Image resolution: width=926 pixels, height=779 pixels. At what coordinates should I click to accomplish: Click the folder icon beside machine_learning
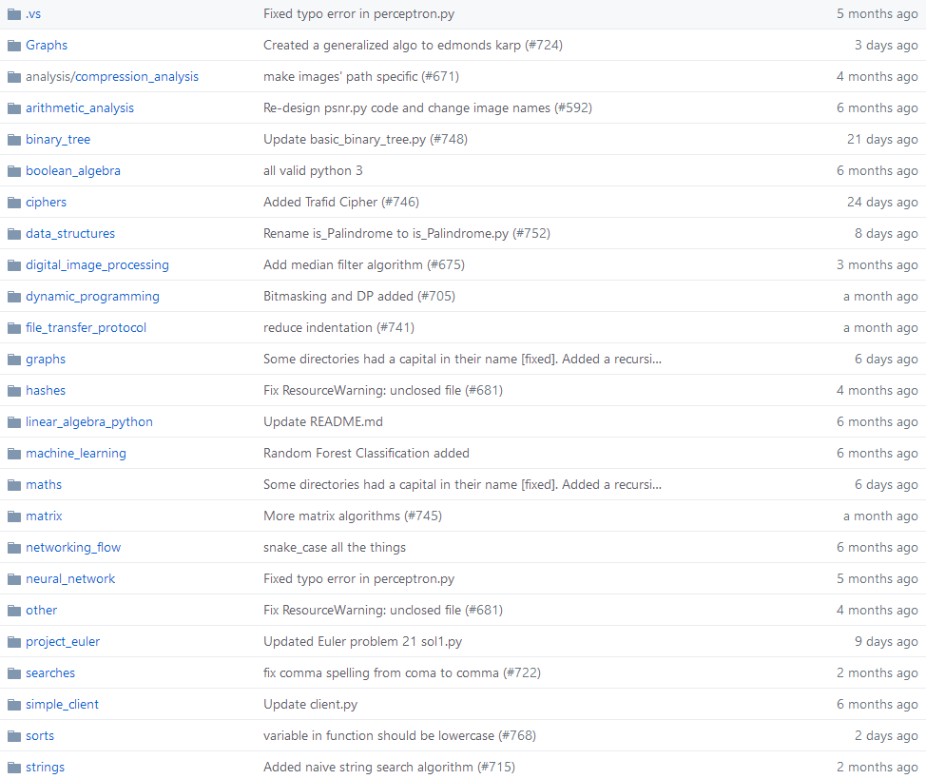click(14, 453)
